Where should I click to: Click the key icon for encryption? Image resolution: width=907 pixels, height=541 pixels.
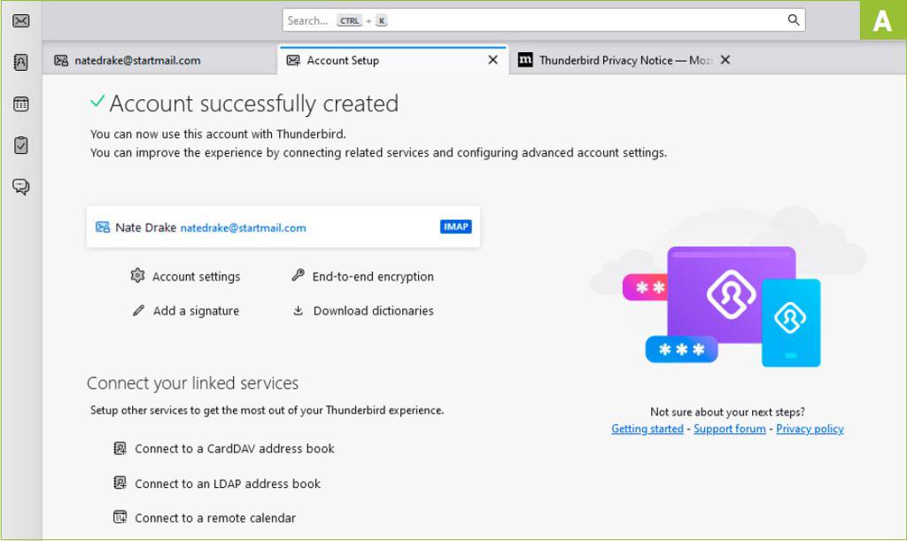298,275
